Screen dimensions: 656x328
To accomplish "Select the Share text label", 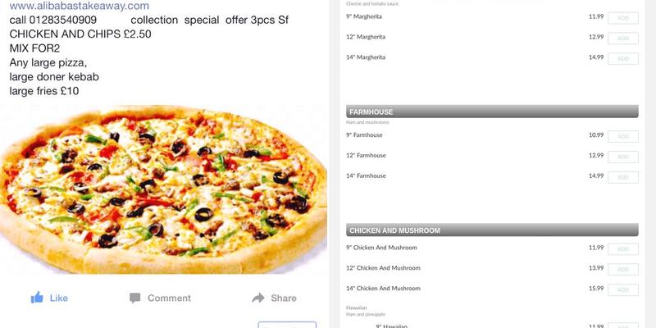I will point(284,298).
